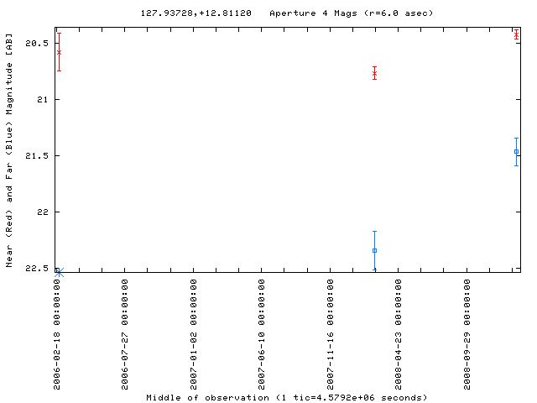Click the plot title '127.93728,+12.81120'
This screenshot has height=403, width=537.
tap(196, 13)
